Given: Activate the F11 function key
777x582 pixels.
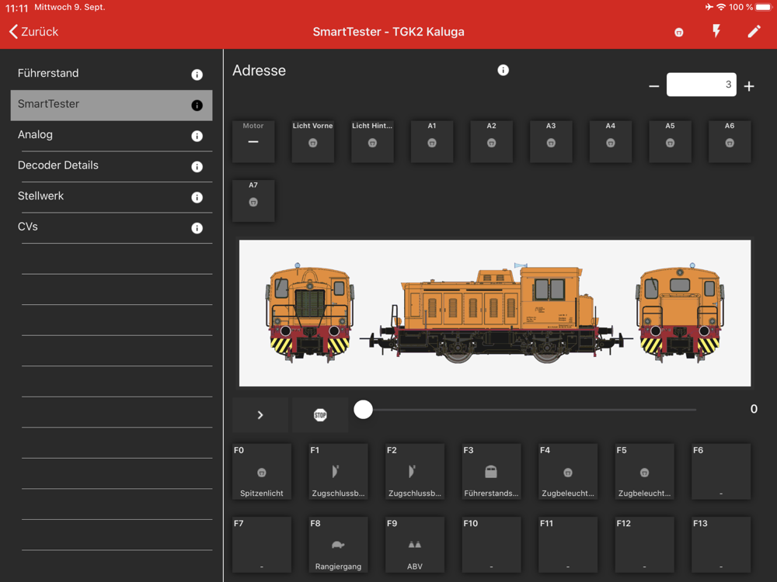Looking at the screenshot, I should [x=568, y=545].
